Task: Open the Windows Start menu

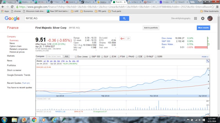Action: (x=4, y=120)
